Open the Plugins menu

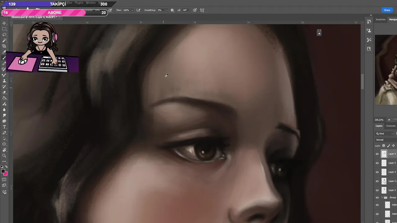pos(79,3)
